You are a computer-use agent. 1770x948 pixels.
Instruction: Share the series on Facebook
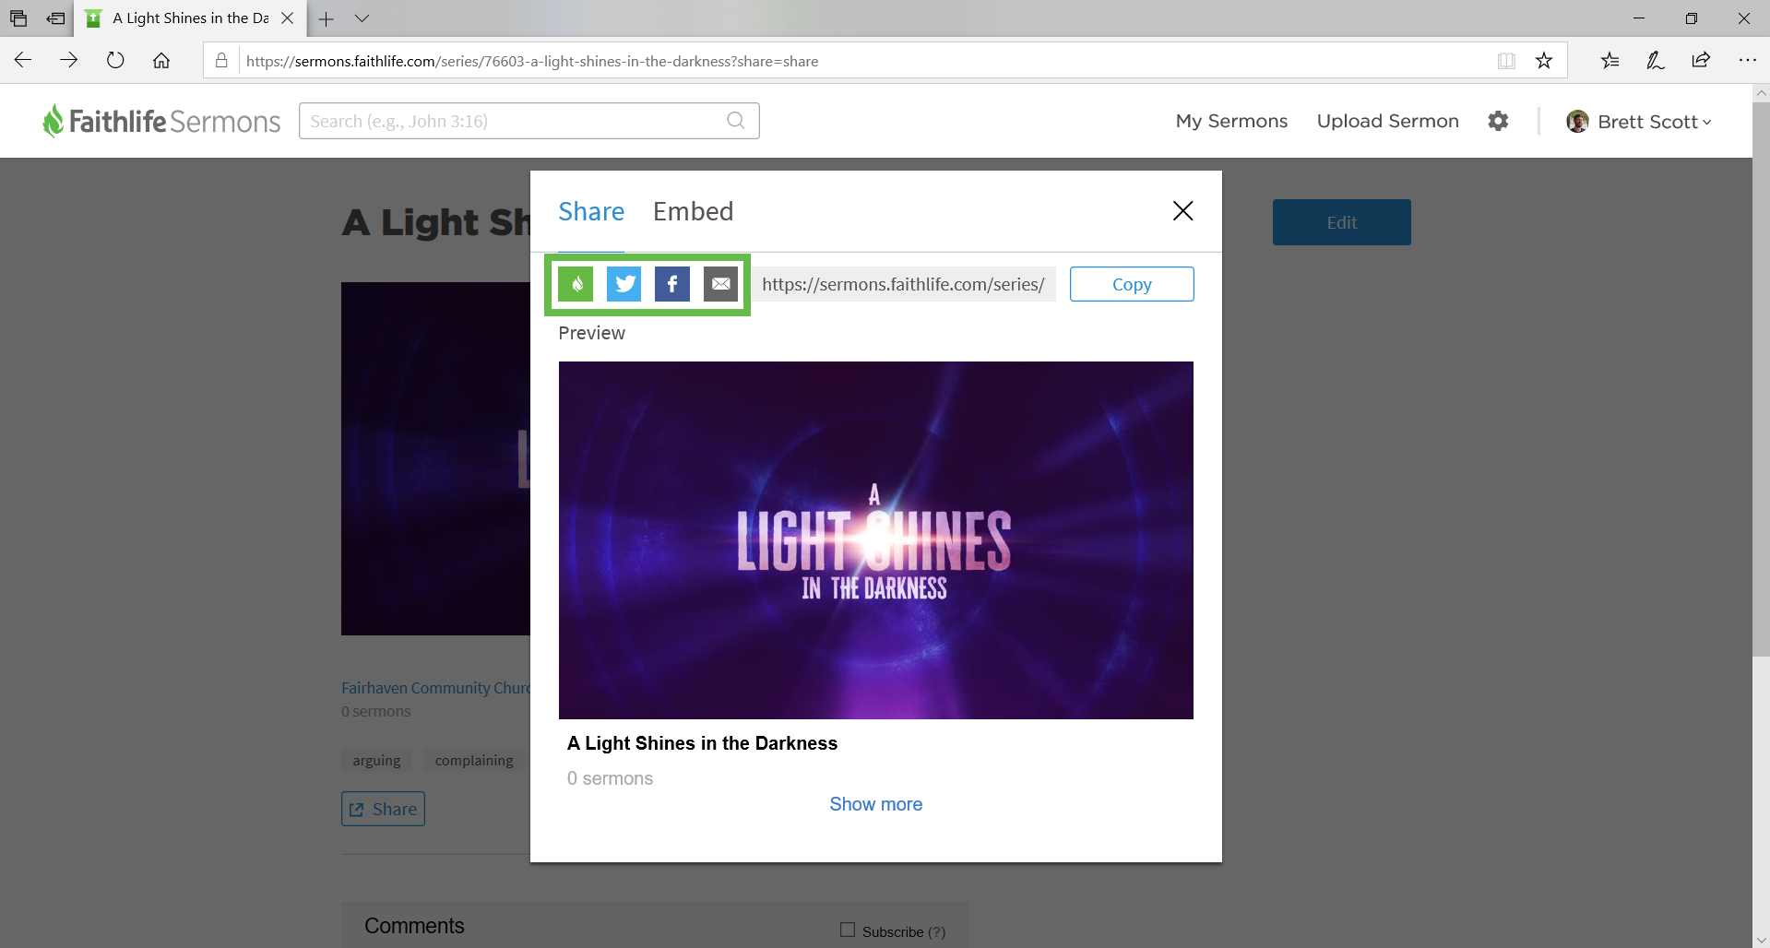pyautogui.click(x=672, y=284)
